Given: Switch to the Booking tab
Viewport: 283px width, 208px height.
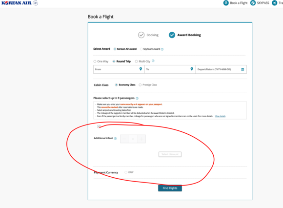Looking at the screenshot, I should tap(148, 35).
